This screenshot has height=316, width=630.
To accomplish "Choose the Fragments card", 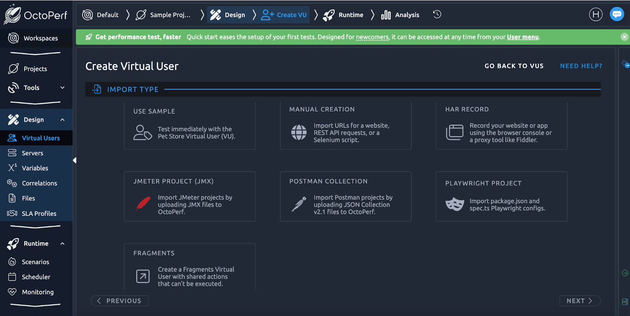I will (190, 267).
